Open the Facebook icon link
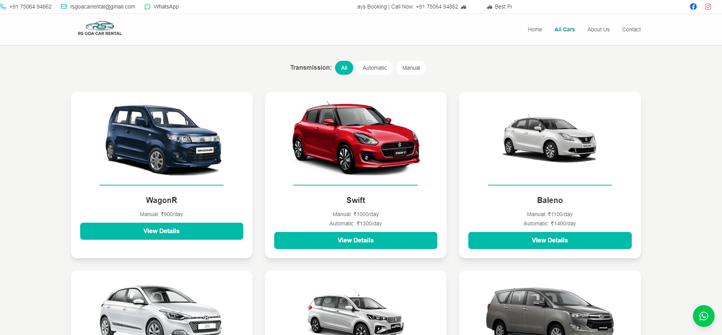 [693, 7]
